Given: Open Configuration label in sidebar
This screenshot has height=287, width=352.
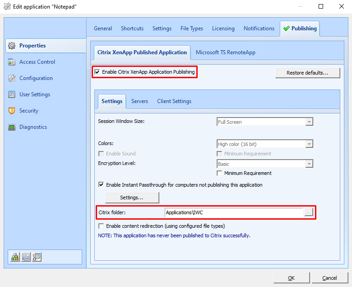Looking at the screenshot, I should point(36,78).
